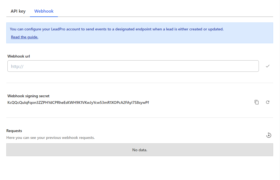Regenerate the signing secret with the refresh icon
The image size is (280, 180).
pyautogui.click(x=268, y=102)
